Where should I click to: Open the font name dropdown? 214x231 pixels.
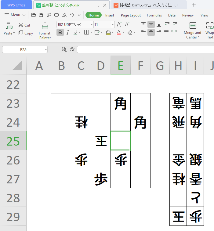pyautogui.click(x=91, y=25)
